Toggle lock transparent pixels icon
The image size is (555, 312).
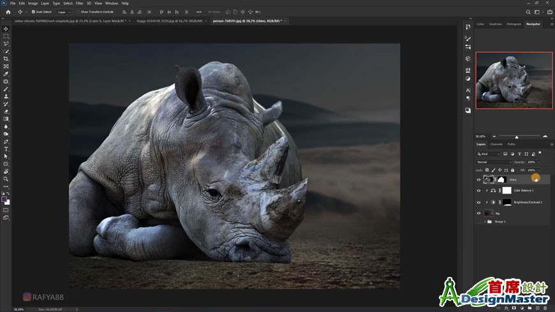click(x=487, y=170)
